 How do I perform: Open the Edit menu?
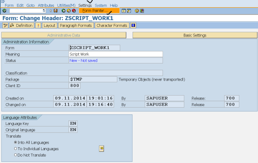[x=20, y=5]
